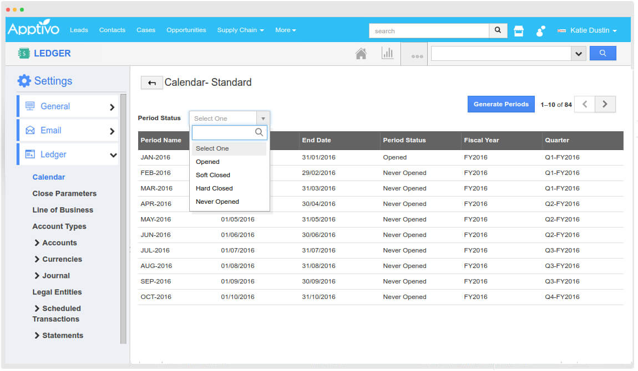Click the store icon in the top bar
The height and width of the screenshot is (371, 638).
[x=518, y=30]
